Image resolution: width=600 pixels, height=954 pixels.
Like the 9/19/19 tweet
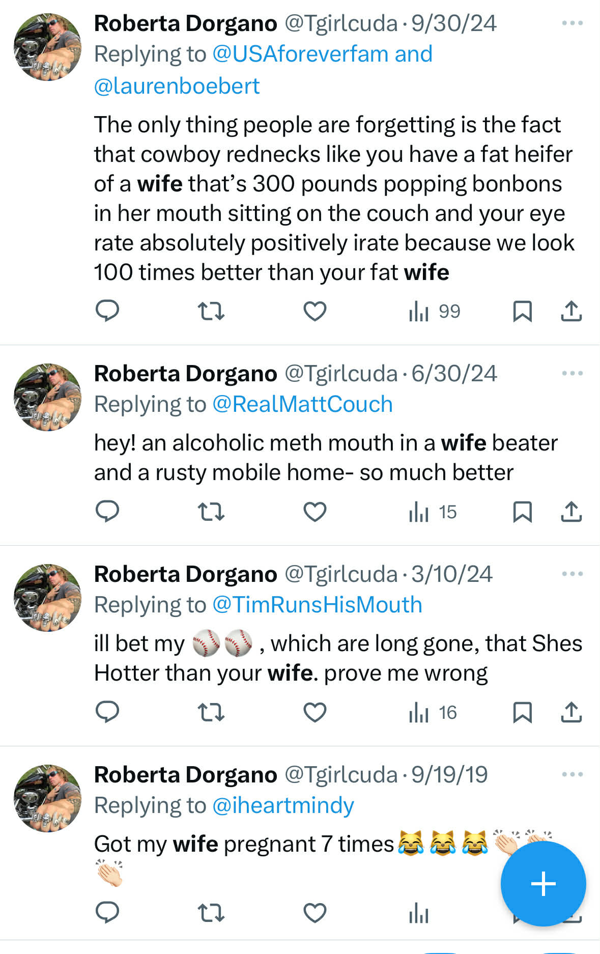point(315,913)
